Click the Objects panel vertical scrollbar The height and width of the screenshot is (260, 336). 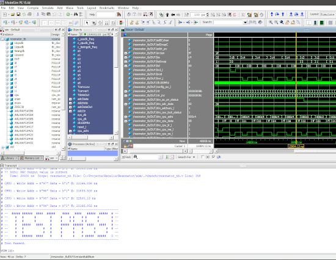pos(116,84)
